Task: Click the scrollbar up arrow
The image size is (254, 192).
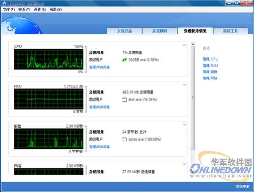Action: (193, 44)
